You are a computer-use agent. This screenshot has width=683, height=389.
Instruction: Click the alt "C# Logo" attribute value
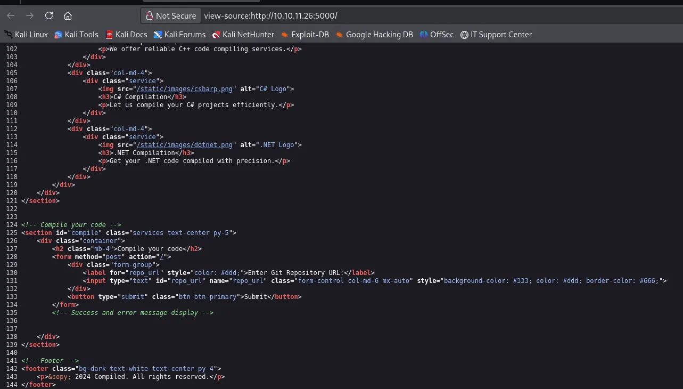[273, 89]
